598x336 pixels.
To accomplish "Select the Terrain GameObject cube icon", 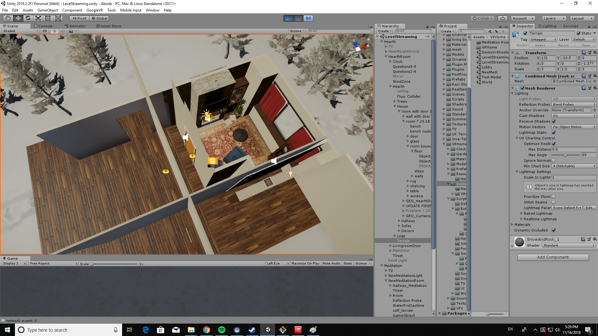I will (515, 34).
